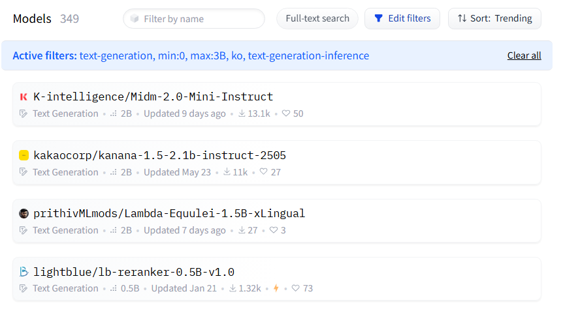Click the Text Generation tag icon on kanana-1.5-2.1b-instruct-2505
The width and height of the screenshot is (563, 313).
point(24,172)
